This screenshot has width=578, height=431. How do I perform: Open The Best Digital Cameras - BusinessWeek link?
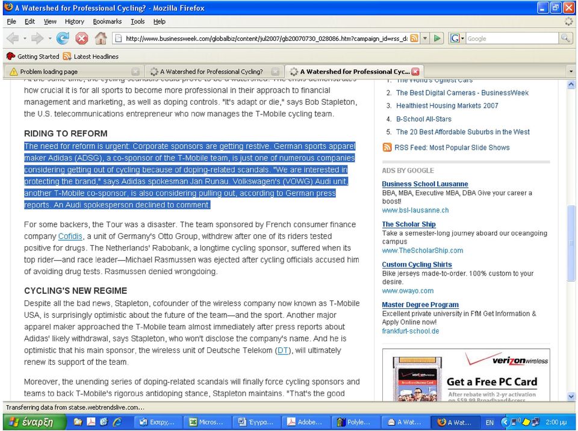[462, 93]
